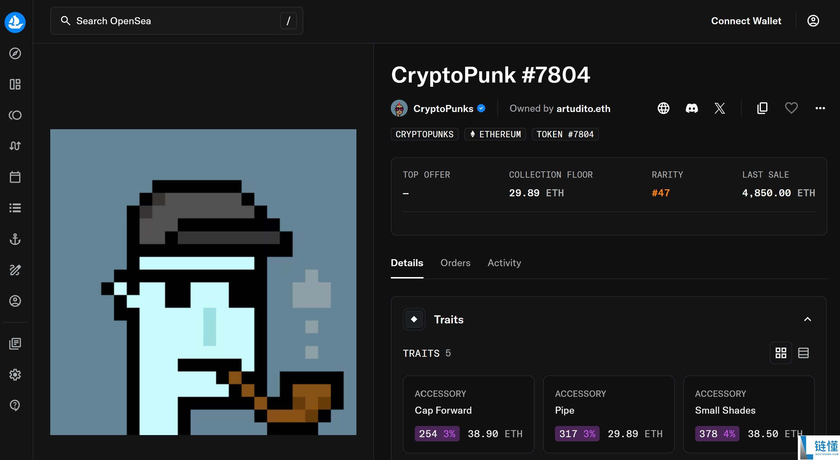Click the TOKEN #7804 chip
Image resolution: width=840 pixels, height=460 pixels.
(565, 134)
